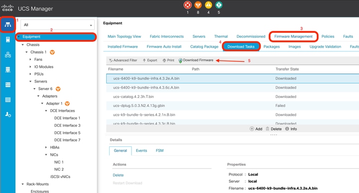Select DCE Interface 5 in the tree
Image resolution: width=359 pixels, height=193 pixels.
(x=67, y=133)
